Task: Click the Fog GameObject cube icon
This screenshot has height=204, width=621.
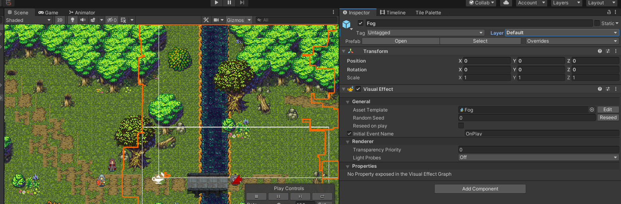Action: tap(346, 24)
